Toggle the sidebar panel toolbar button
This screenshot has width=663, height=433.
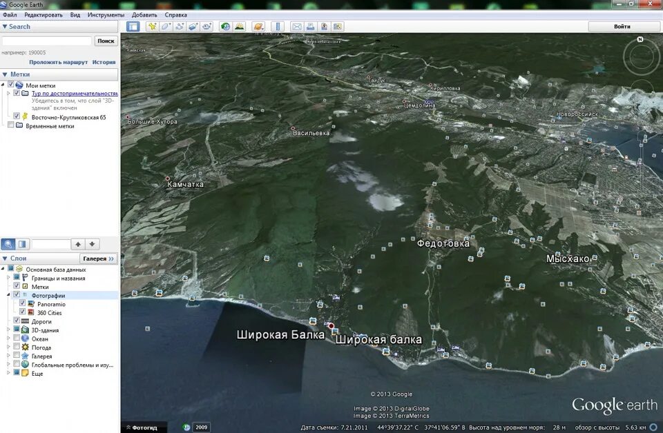[x=133, y=27]
